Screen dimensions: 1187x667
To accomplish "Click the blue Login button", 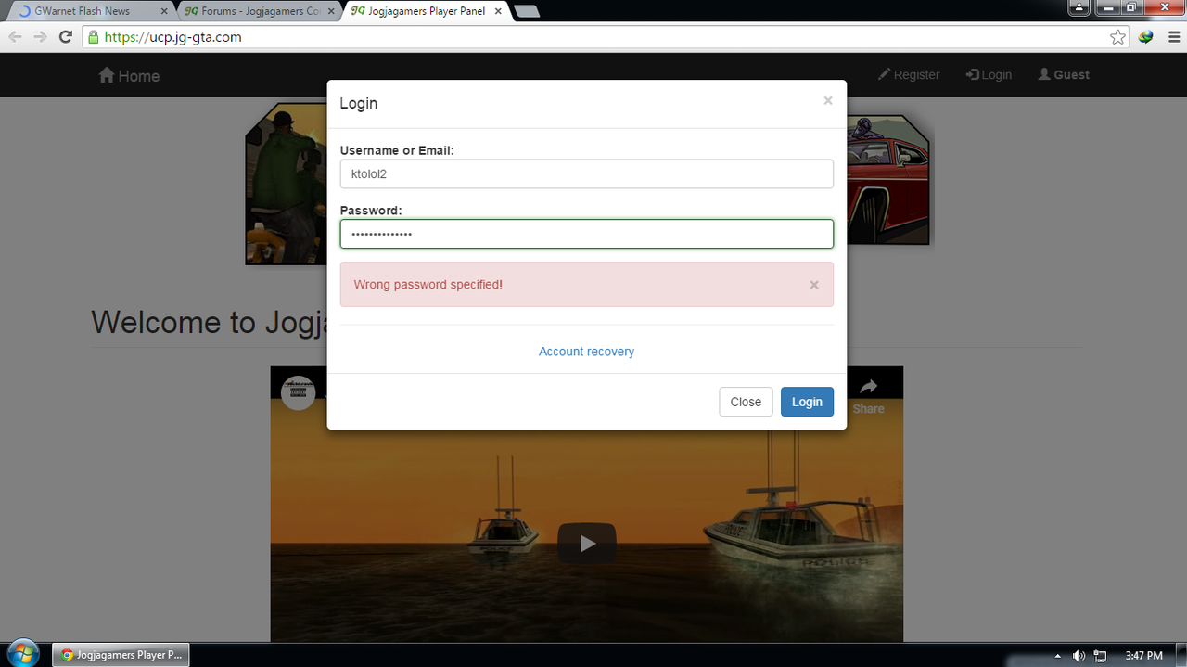I will (807, 402).
